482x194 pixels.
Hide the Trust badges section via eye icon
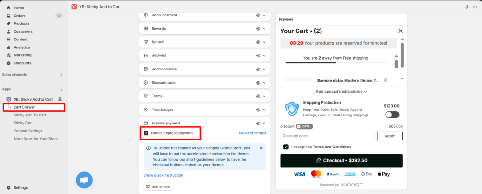(x=258, y=109)
